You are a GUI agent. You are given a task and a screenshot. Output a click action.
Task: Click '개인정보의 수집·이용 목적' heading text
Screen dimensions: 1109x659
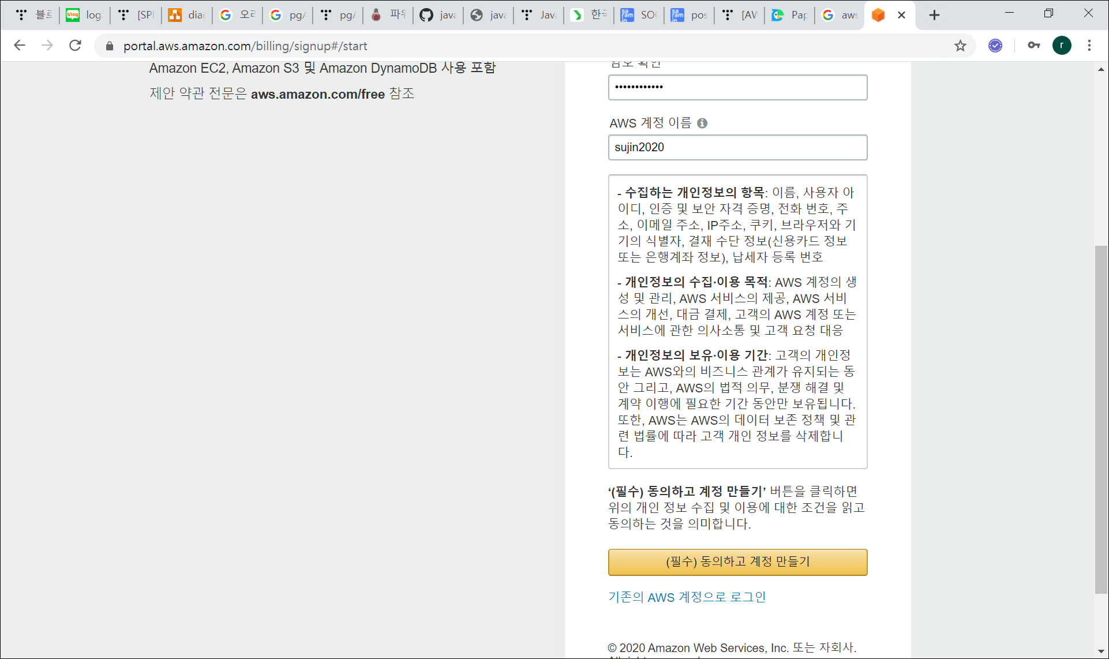(696, 282)
